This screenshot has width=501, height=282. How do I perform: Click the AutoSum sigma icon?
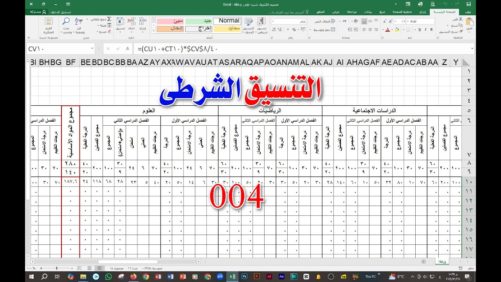109,19
